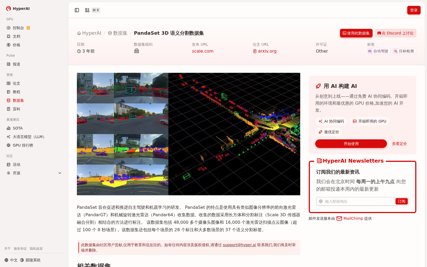Screen dimensions: 427x267
Task: Click the 登录 button
Action: click(x=414, y=10)
